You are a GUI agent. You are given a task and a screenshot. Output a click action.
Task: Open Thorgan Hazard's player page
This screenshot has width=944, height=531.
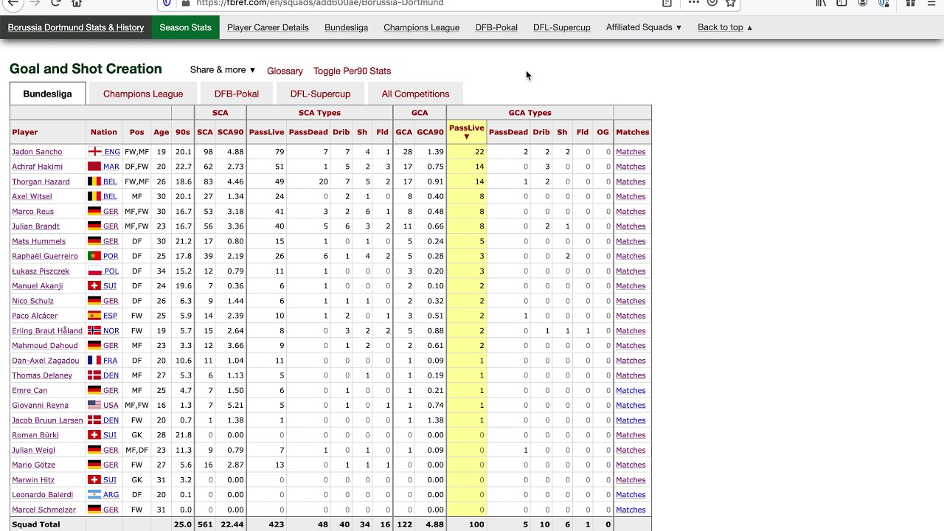pos(41,181)
